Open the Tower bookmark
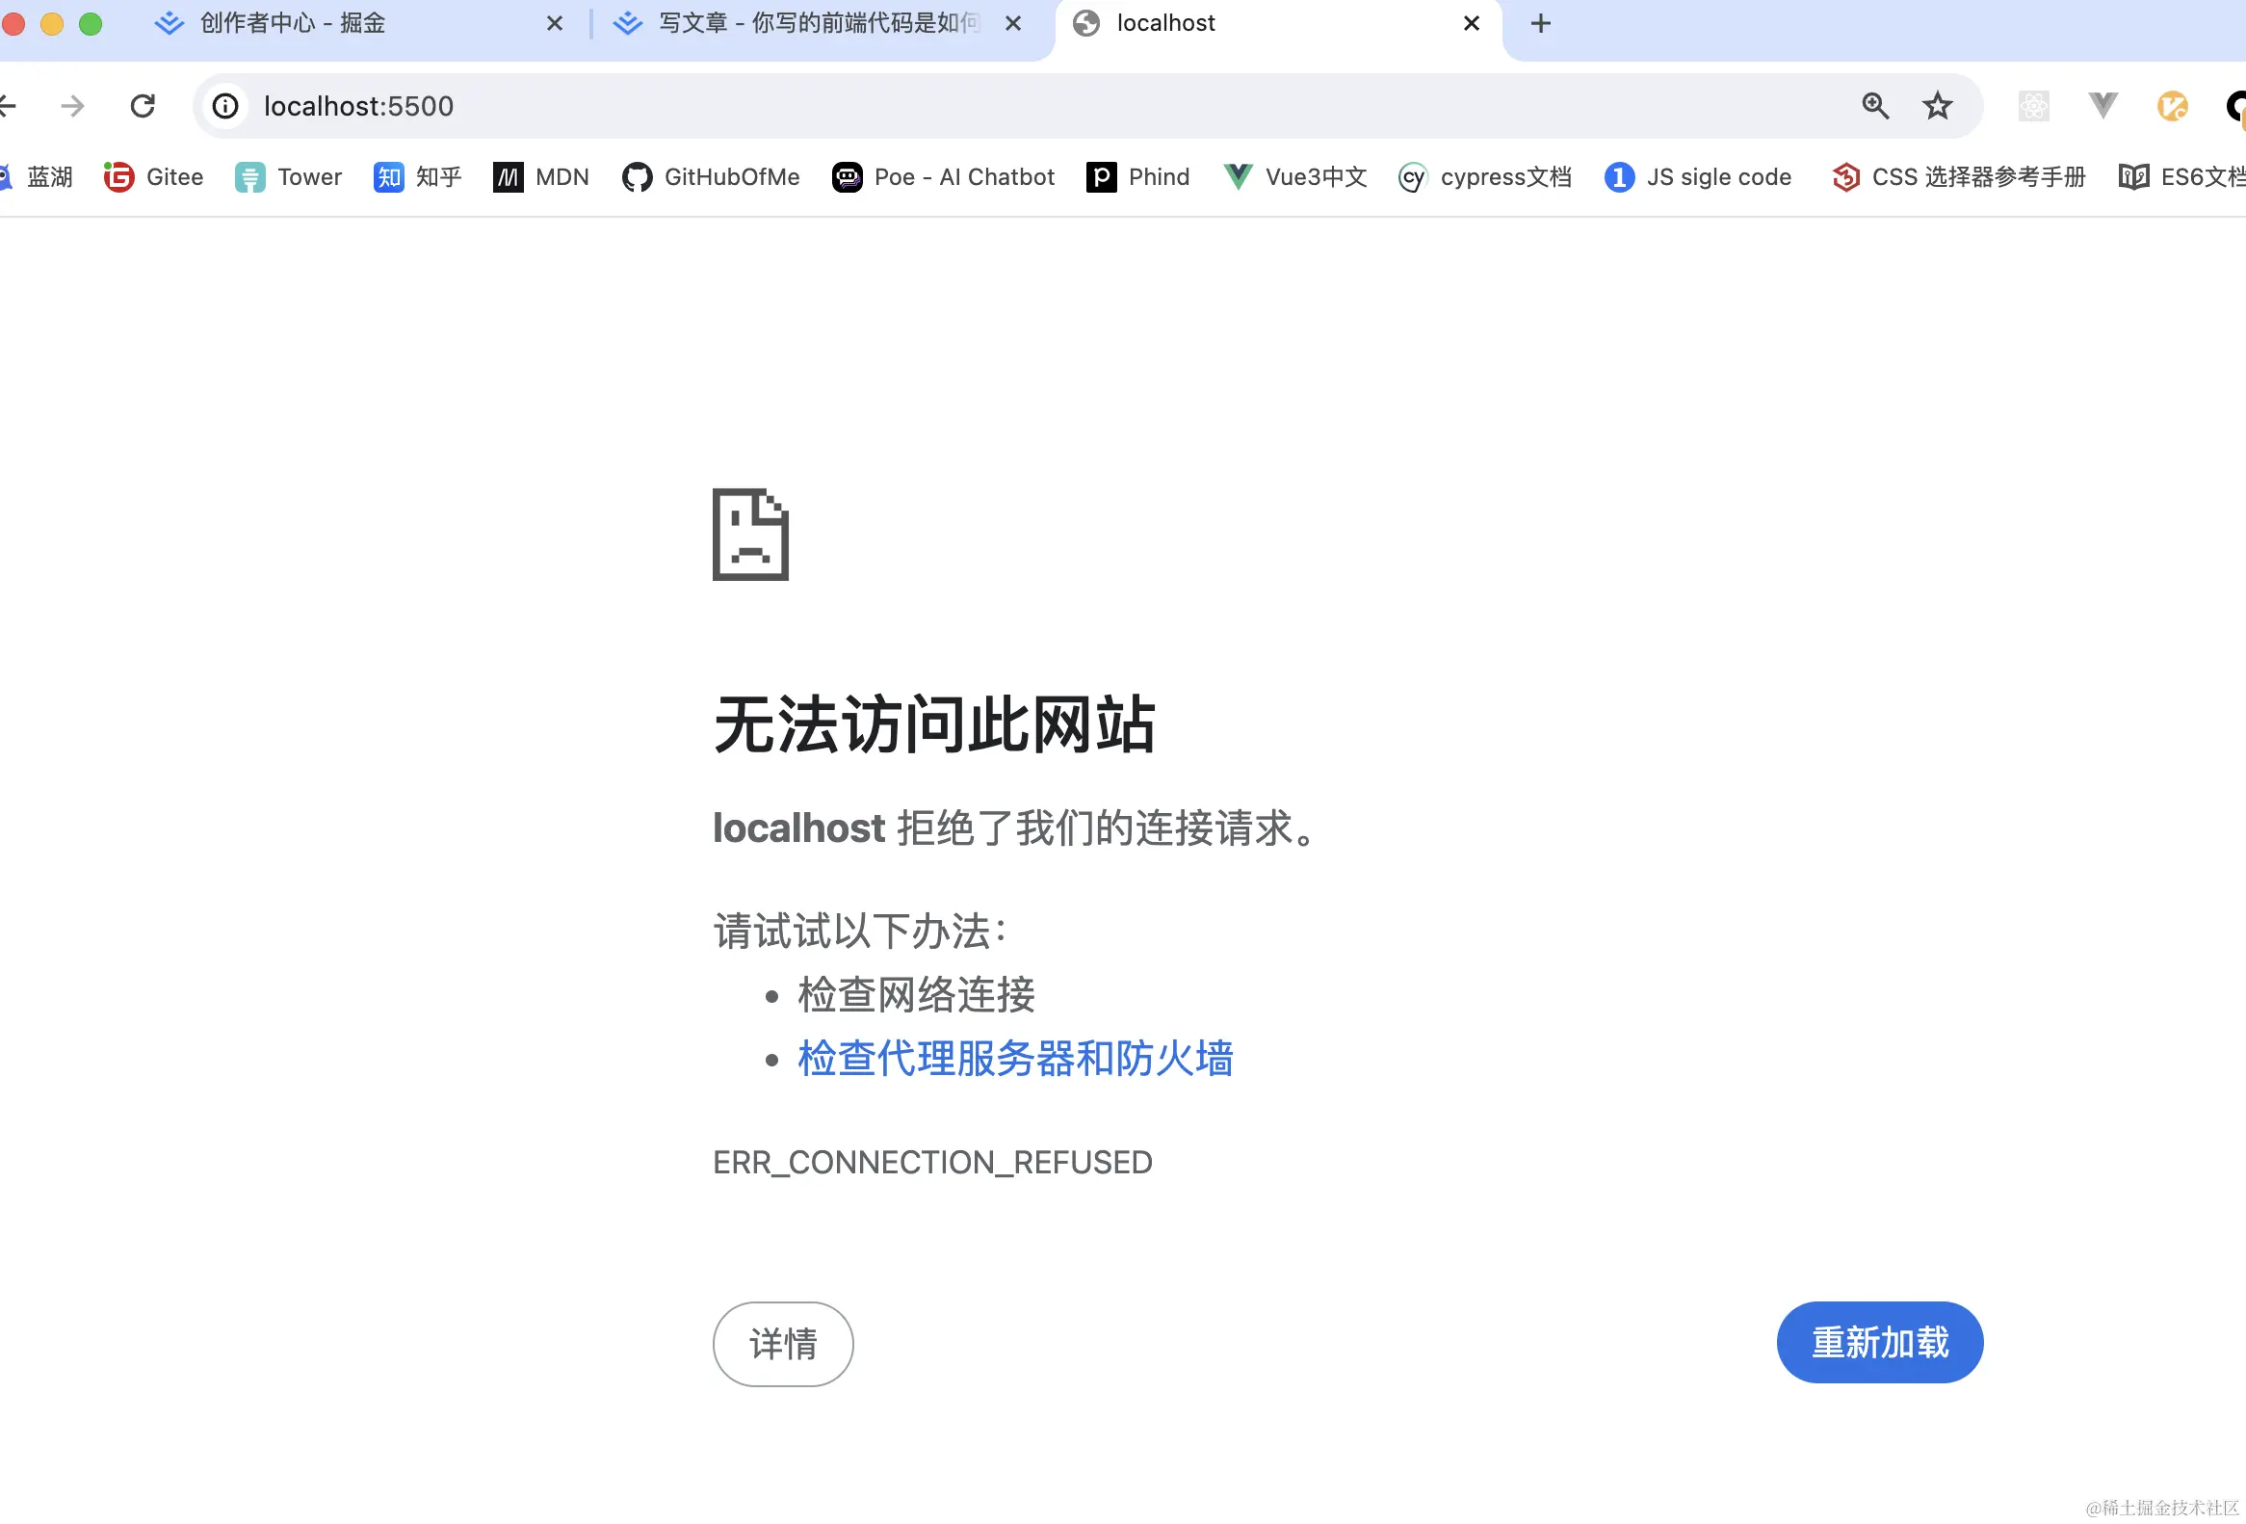The width and height of the screenshot is (2246, 1524). tap(289, 177)
